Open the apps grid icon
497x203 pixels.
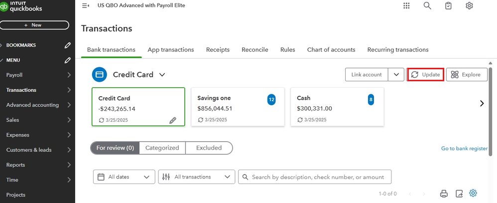[406, 5]
